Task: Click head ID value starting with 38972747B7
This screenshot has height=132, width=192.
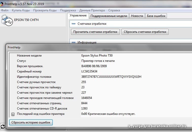Action: coord(111,77)
